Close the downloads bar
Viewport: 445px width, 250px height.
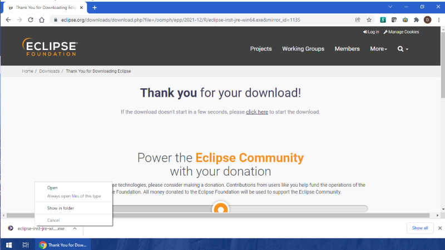tap(440, 228)
